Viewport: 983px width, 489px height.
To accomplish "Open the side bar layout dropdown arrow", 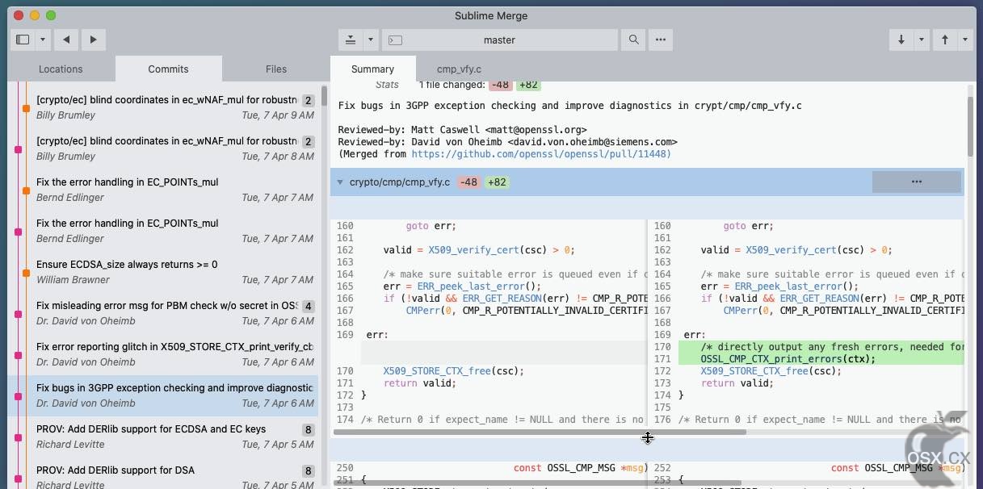I will pyautogui.click(x=43, y=40).
